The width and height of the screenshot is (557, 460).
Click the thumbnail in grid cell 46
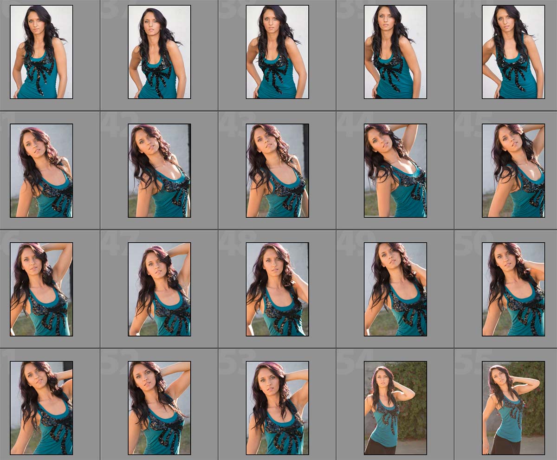point(41,289)
